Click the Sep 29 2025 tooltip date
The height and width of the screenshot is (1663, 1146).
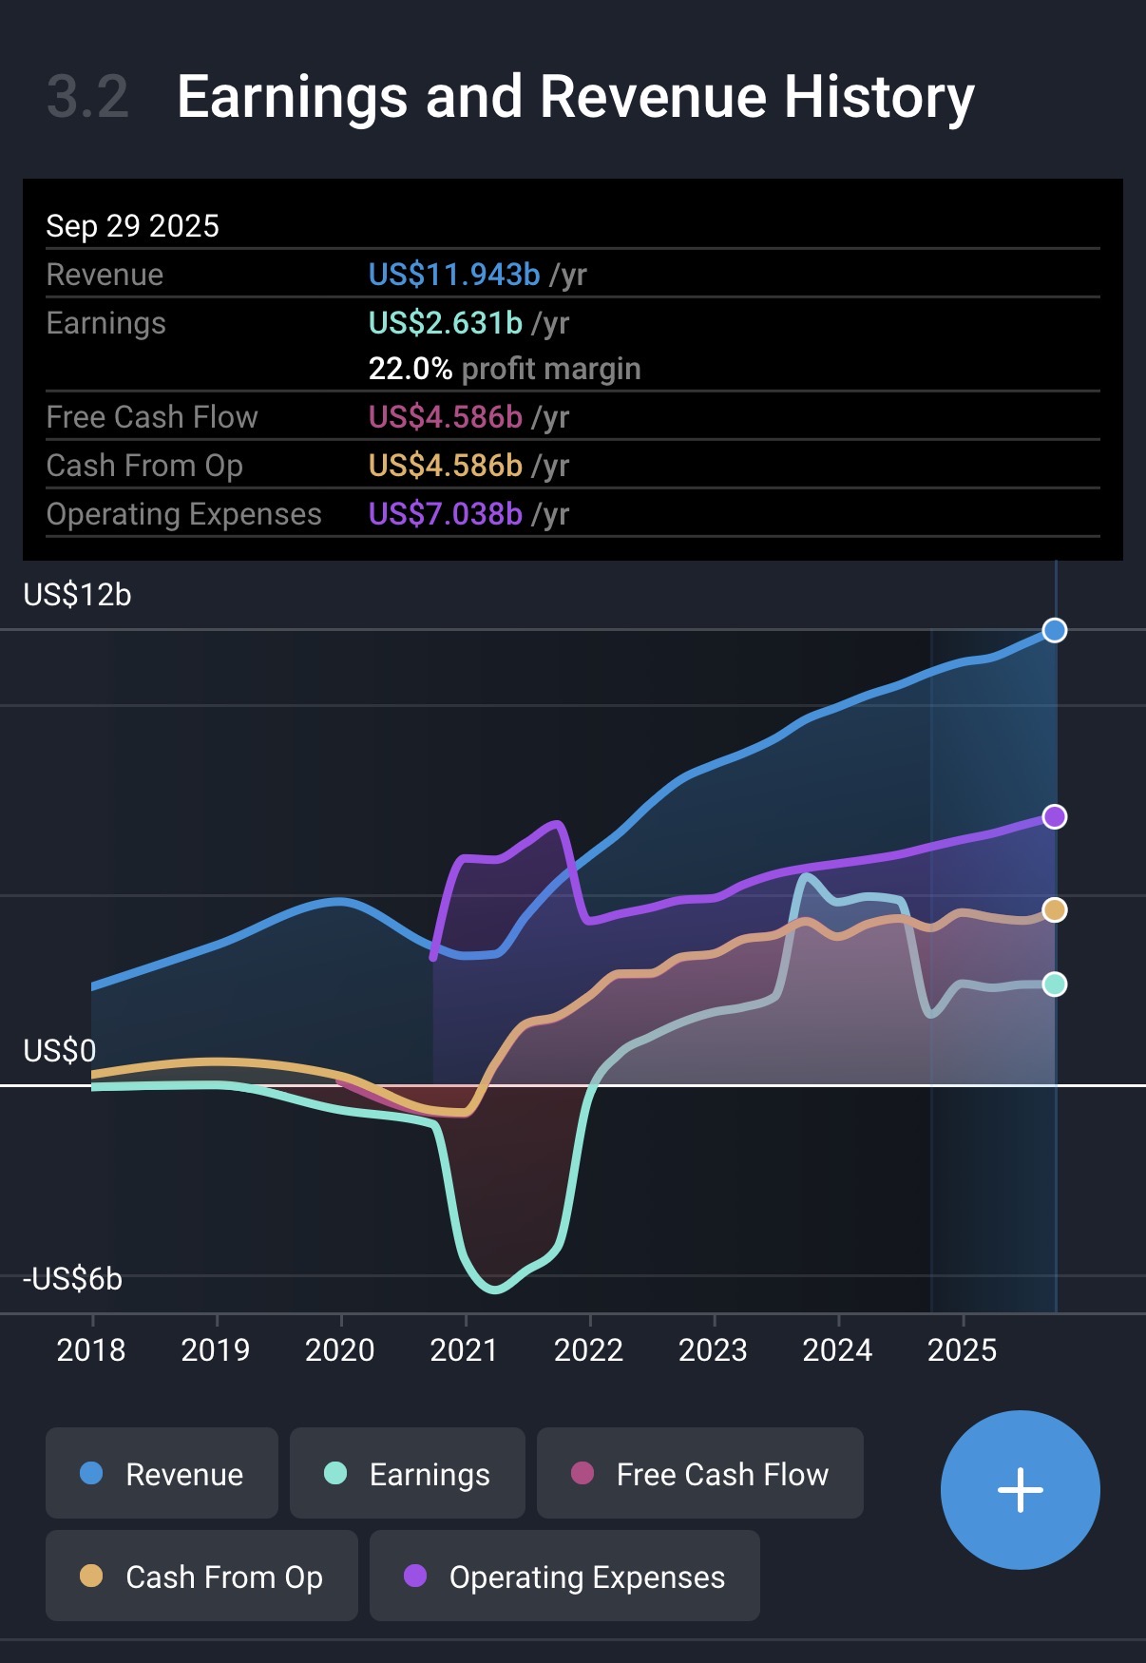pos(132,226)
